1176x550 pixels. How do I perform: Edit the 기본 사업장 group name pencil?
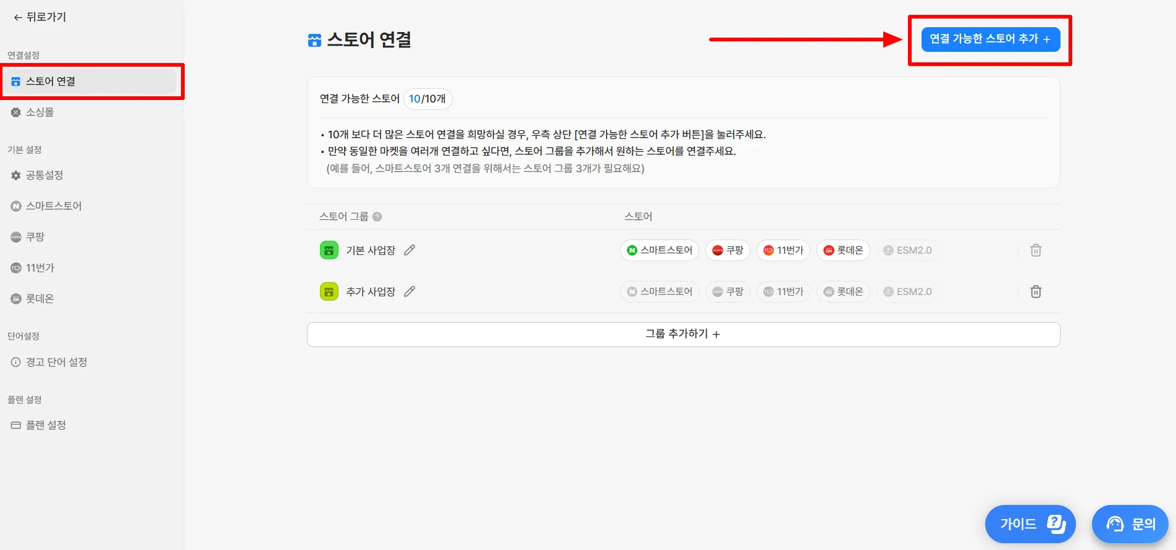click(x=409, y=250)
